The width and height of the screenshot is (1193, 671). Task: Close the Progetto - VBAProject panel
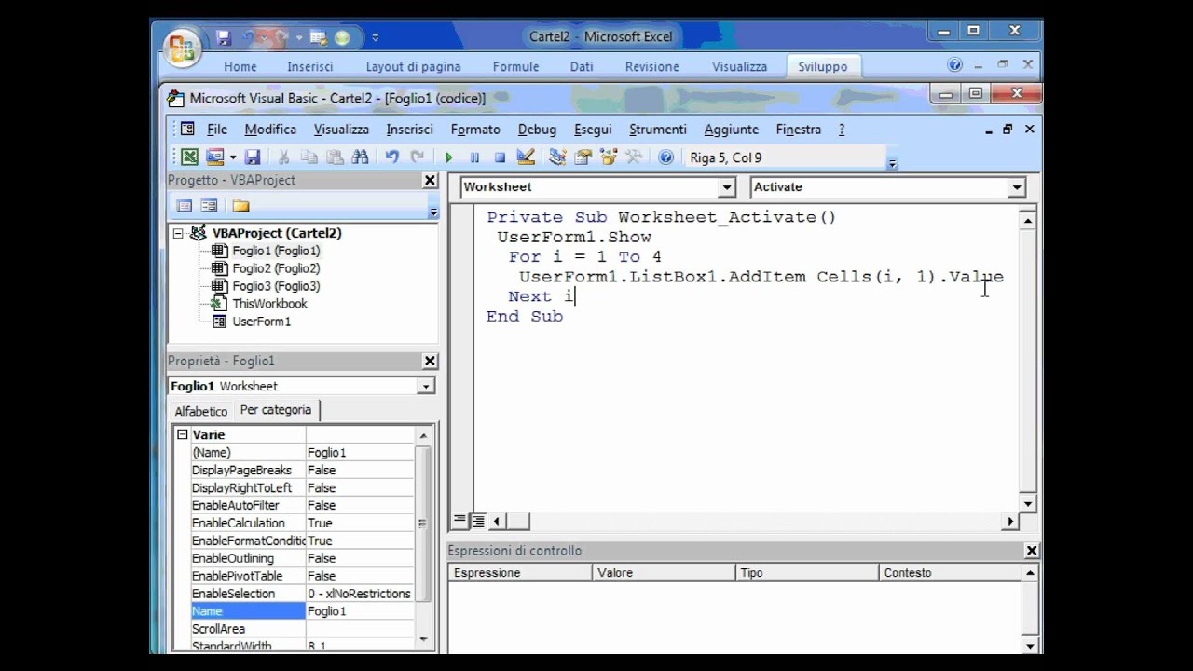point(430,180)
